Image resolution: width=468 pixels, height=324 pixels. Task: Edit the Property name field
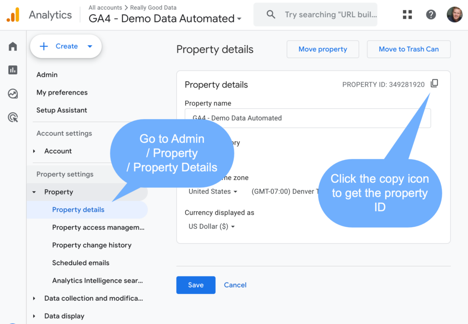coord(308,118)
